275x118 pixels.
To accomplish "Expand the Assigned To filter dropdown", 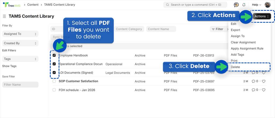I will 20,34.
